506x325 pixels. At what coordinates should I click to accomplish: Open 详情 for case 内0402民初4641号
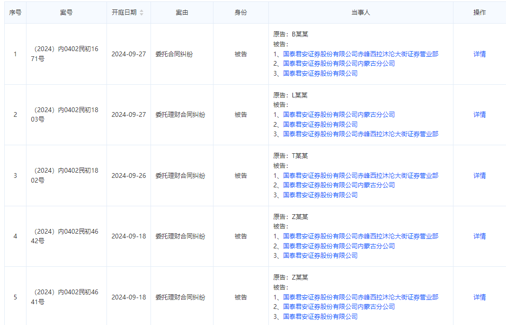coord(479,297)
